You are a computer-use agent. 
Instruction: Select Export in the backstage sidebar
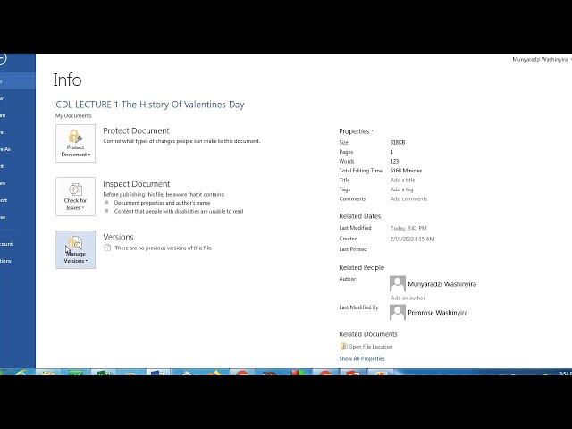coord(18,200)
